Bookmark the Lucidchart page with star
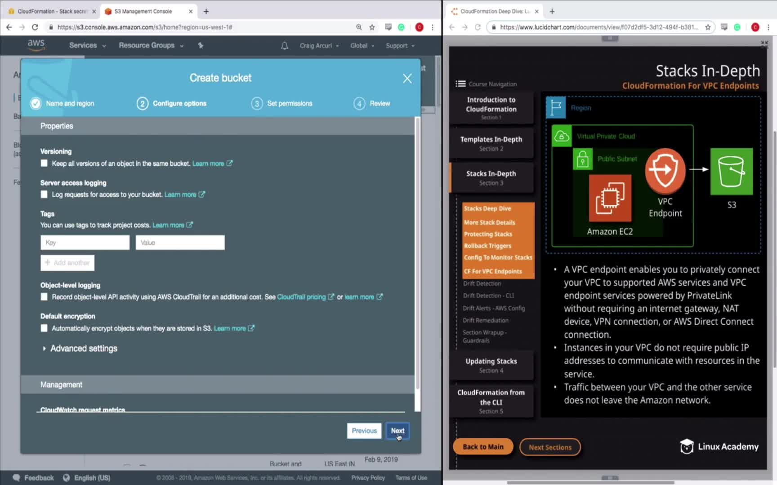The width and height of the screenshot is (777, 485). (x=708, y=27)
